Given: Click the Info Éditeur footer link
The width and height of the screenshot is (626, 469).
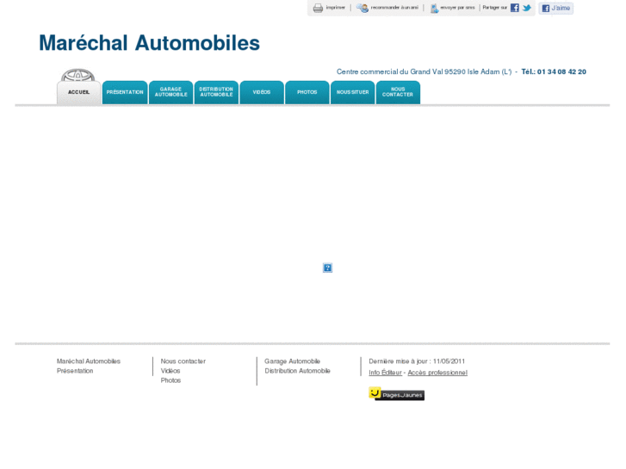Looking at the screenshot, I should point(385,373).
